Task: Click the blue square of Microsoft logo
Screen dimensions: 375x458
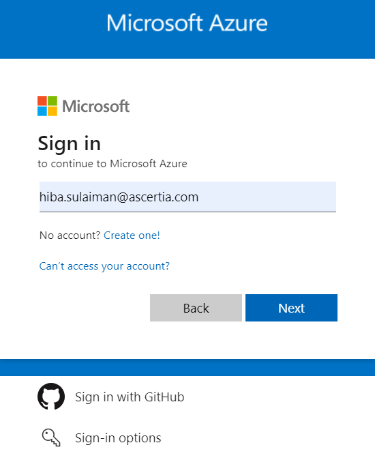Action: tap(42, 111)
